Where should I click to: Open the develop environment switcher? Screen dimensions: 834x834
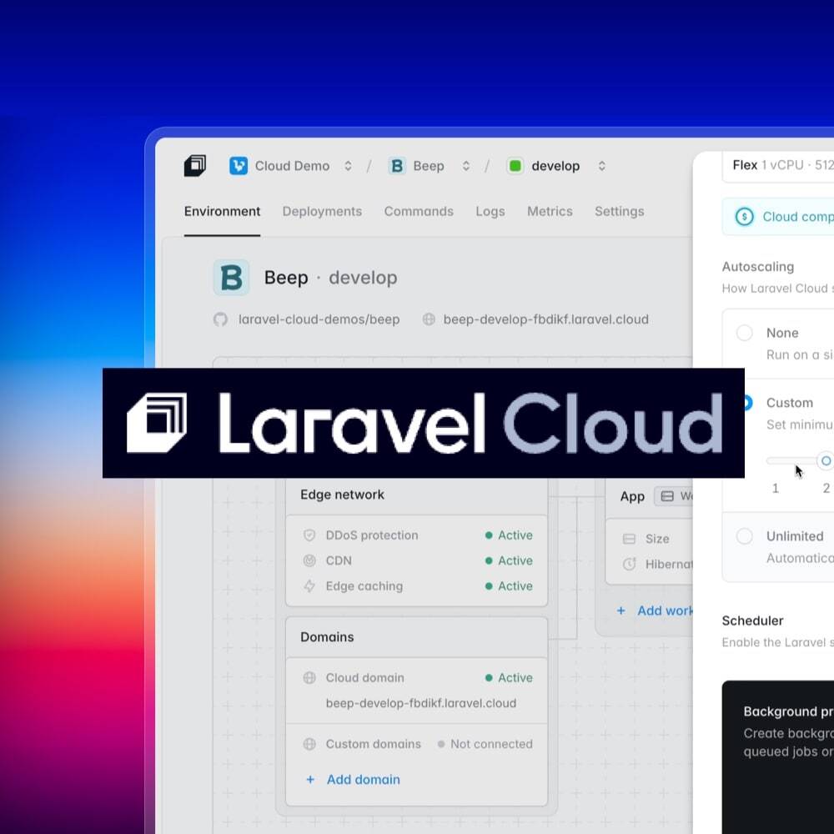[601, 165]
